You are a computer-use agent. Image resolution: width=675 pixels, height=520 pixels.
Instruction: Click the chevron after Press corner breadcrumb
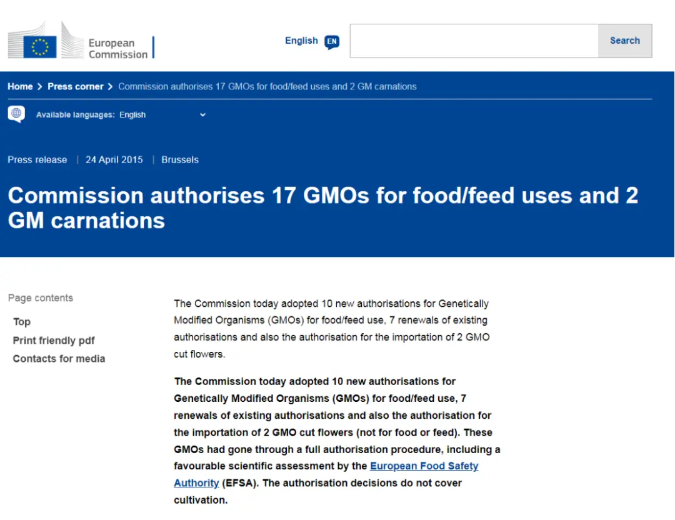tap(111, 87)
